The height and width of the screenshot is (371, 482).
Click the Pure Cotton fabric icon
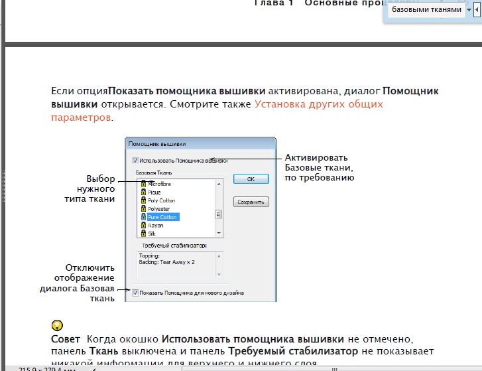143,217
